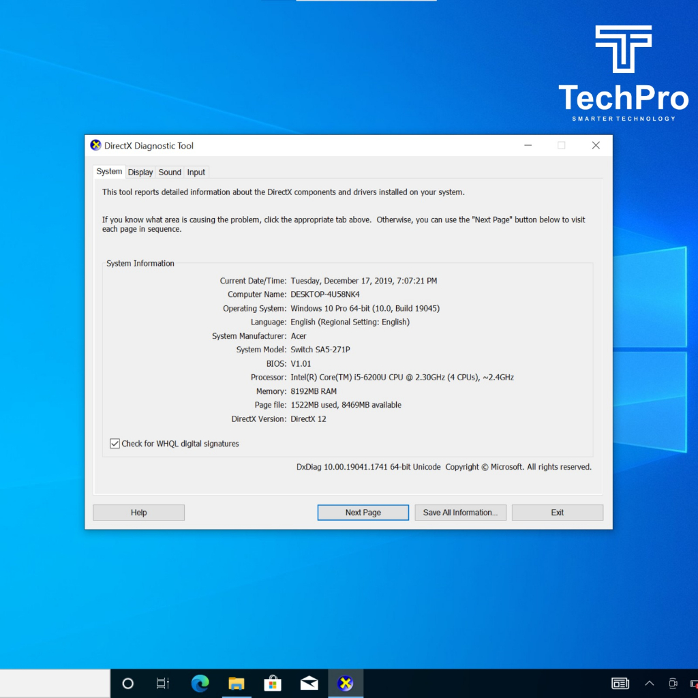Click the DirectX Diagnostic taskbar icon
This screenshot has height=698, width=698.
tap(346, 684)
